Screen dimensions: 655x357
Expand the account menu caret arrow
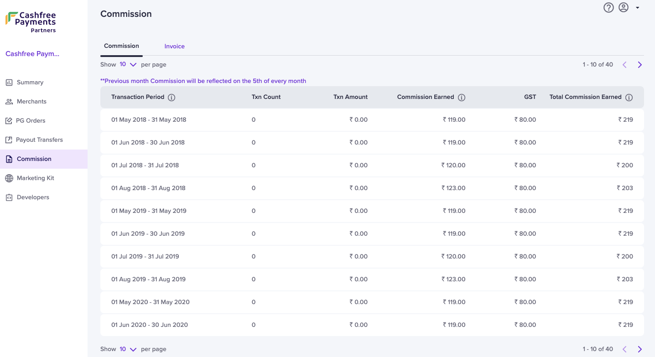(x=637, y=8)
